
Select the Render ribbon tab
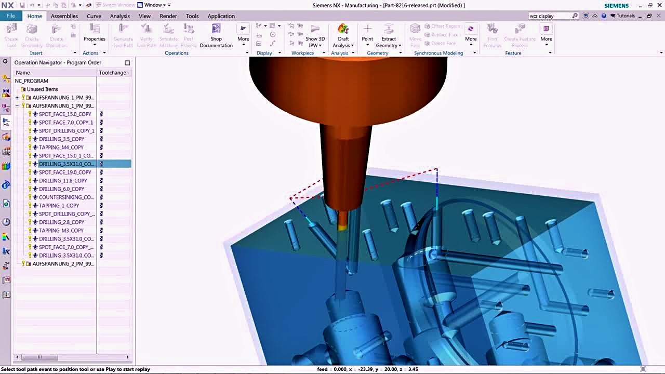(x=168, y=16)
